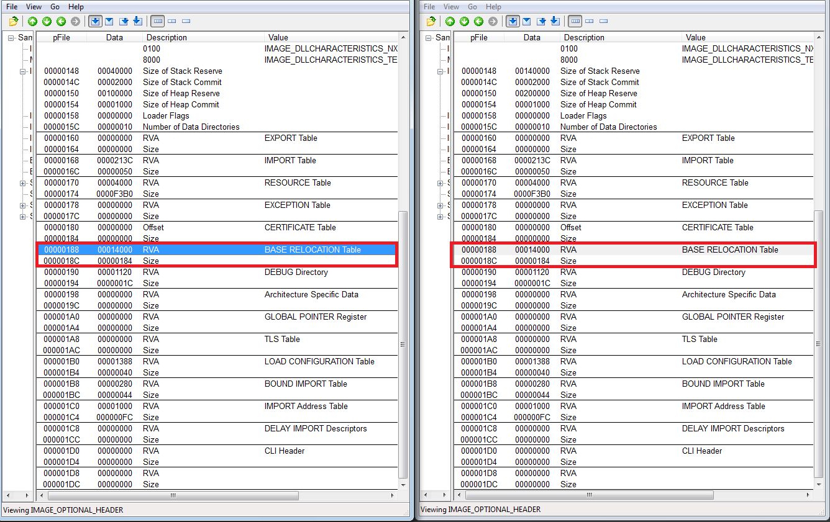This screenshot has width=830, height=522.
Task: Click the Value column header in the right pane
Action: point(696,37)
